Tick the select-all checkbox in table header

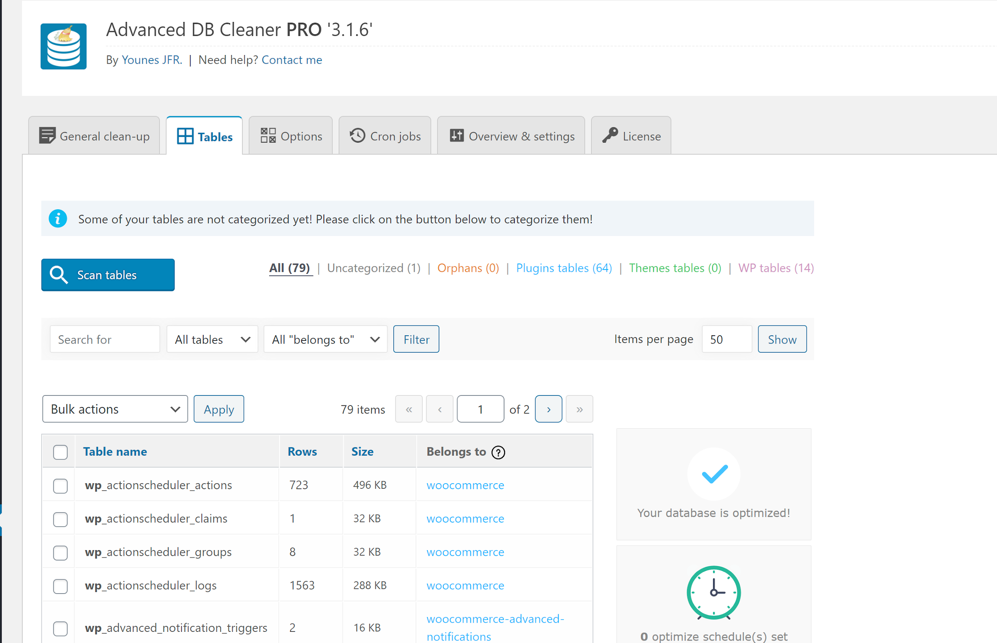61,452
